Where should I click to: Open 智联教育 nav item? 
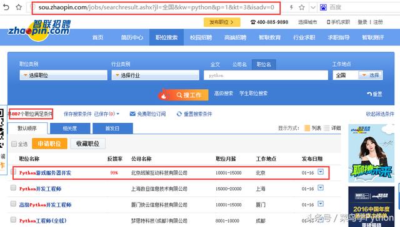click(x=269, y=37)
